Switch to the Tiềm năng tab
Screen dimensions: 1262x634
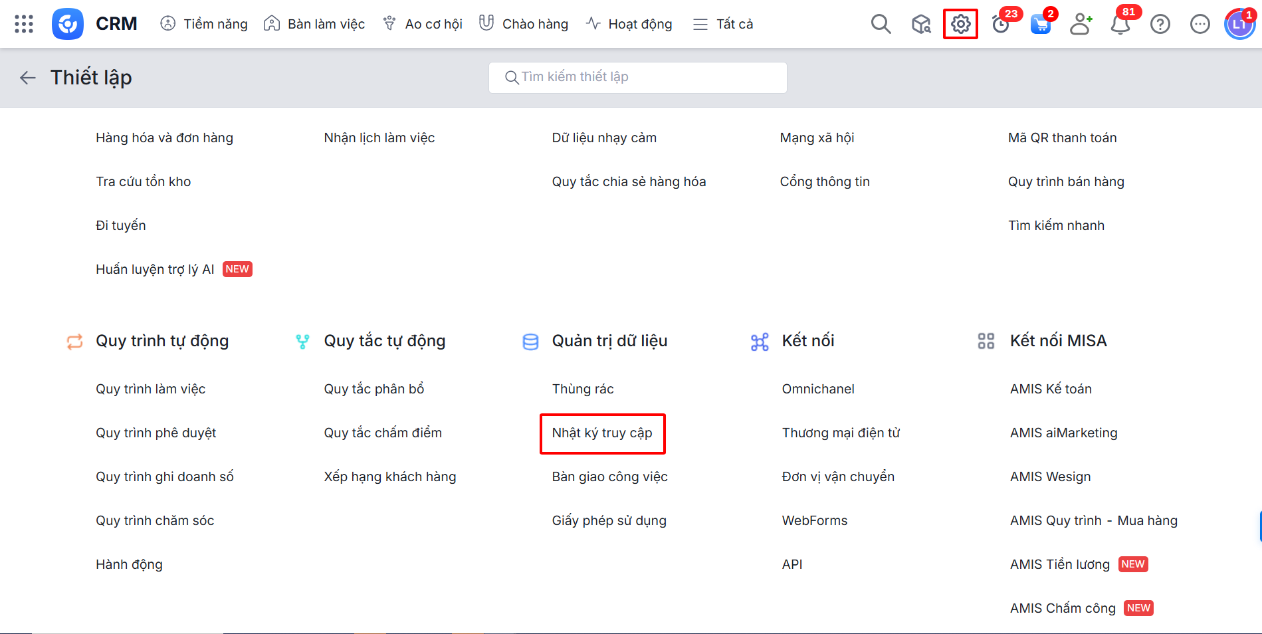click(x=204, y=24)
